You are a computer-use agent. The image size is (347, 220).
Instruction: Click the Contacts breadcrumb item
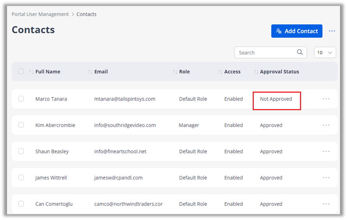(x=86, y=14)
